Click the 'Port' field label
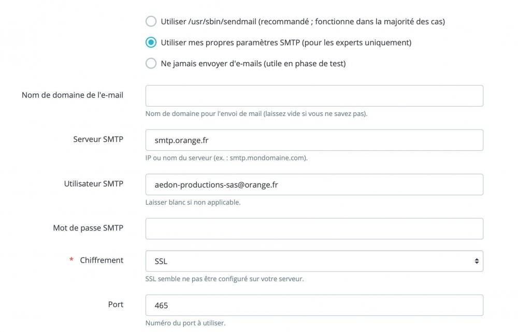The width and height of the screenshot is (518, 332). pos(116,304)
